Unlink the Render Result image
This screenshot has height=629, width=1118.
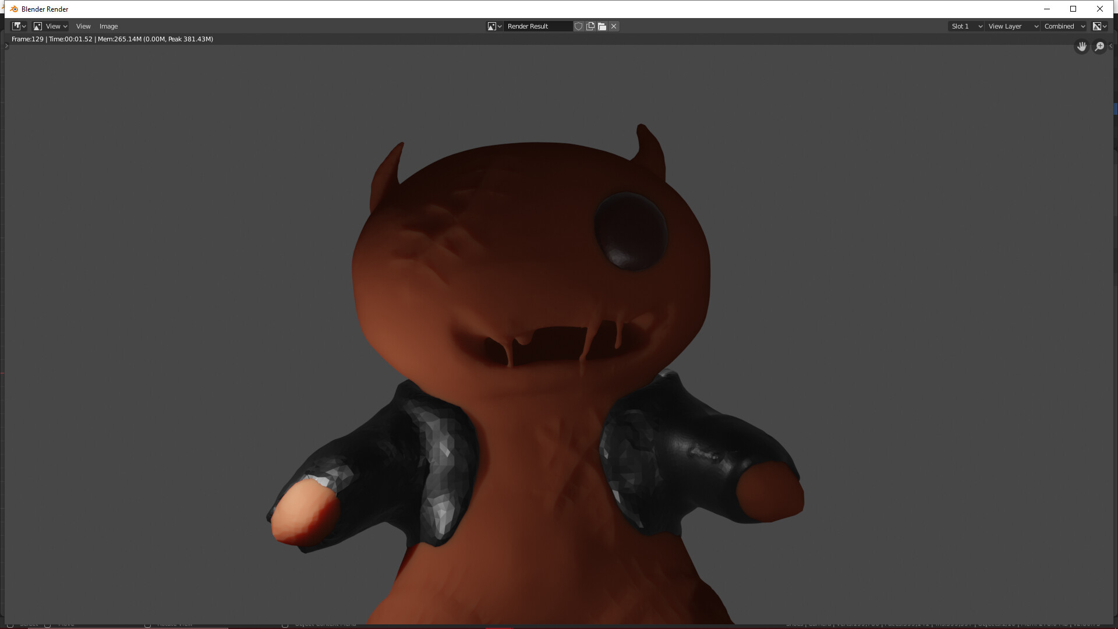click(x=614, y=26)
